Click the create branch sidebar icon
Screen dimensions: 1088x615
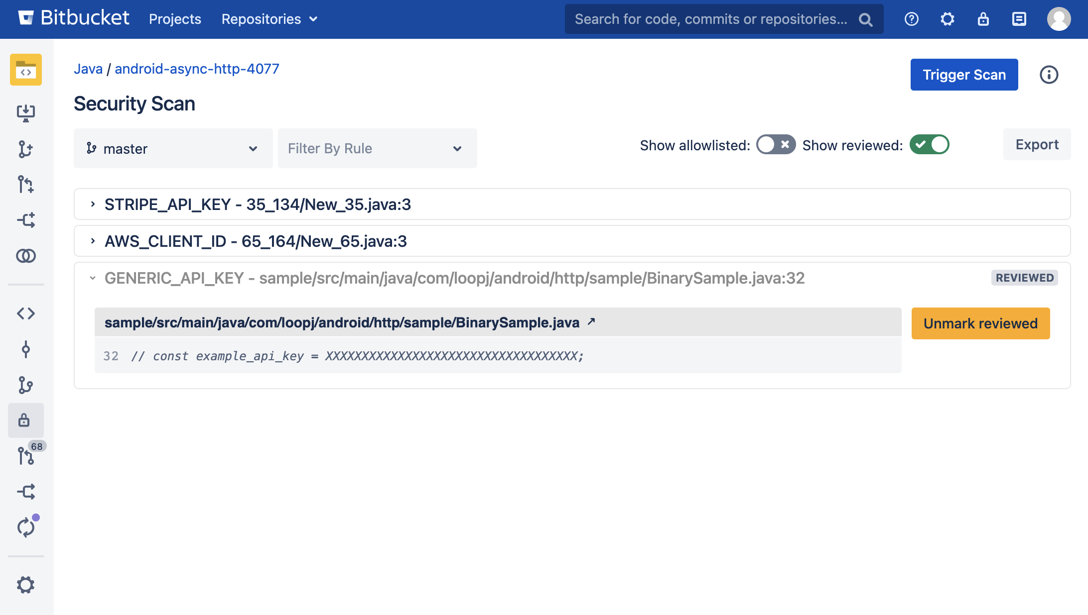[26, 149]
